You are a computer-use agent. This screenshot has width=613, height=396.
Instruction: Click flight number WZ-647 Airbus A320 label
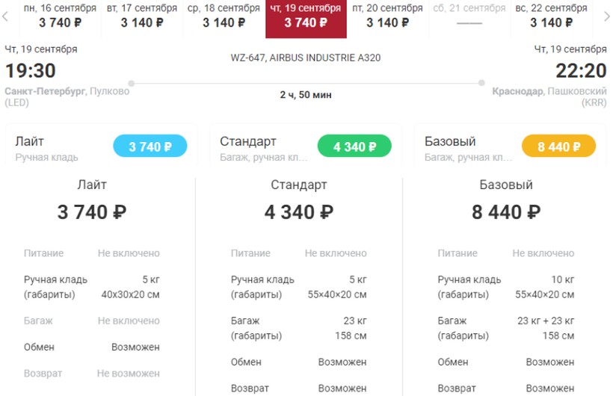306,58
